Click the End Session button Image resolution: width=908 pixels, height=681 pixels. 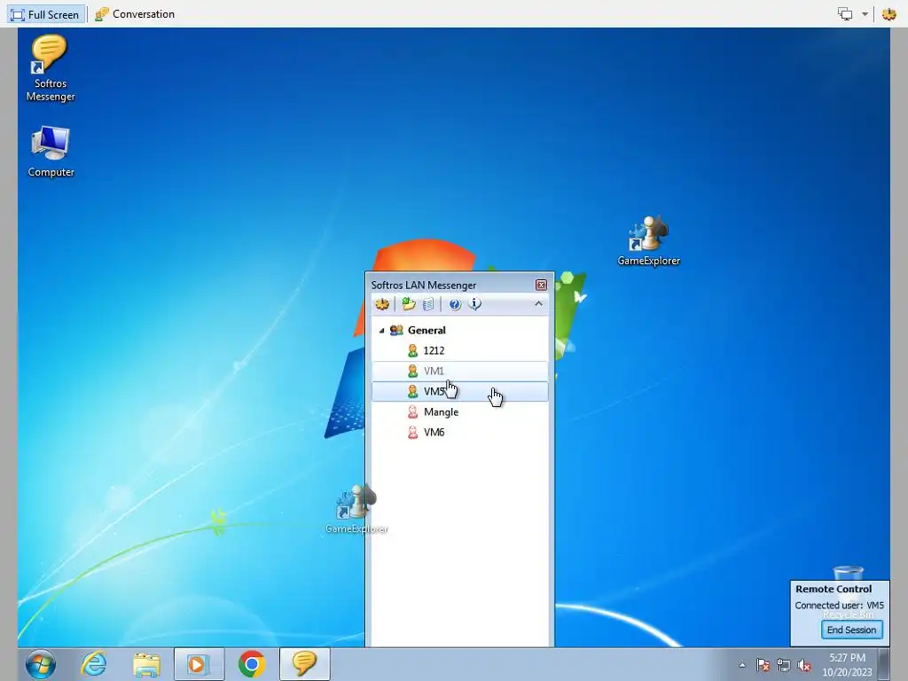851,630
